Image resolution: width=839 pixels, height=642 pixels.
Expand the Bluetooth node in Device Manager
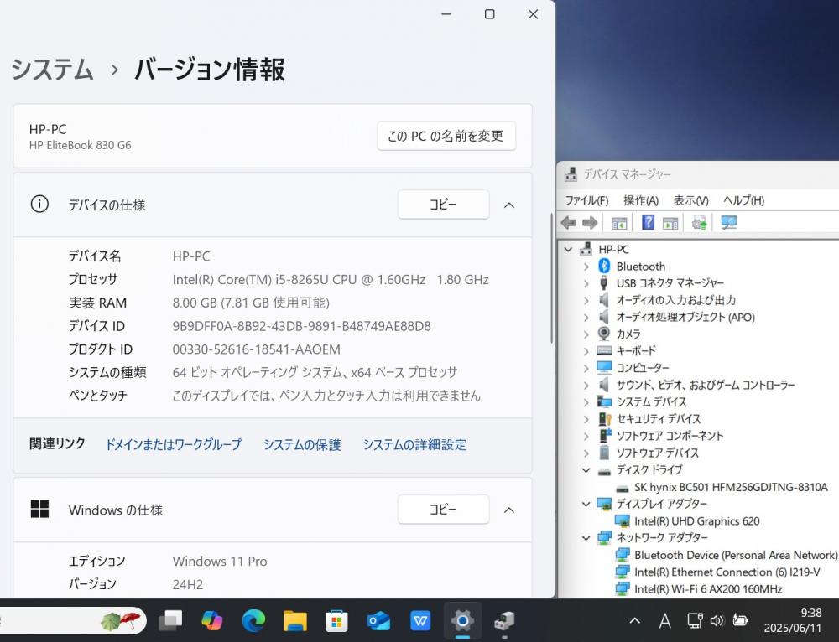[586, 267]
